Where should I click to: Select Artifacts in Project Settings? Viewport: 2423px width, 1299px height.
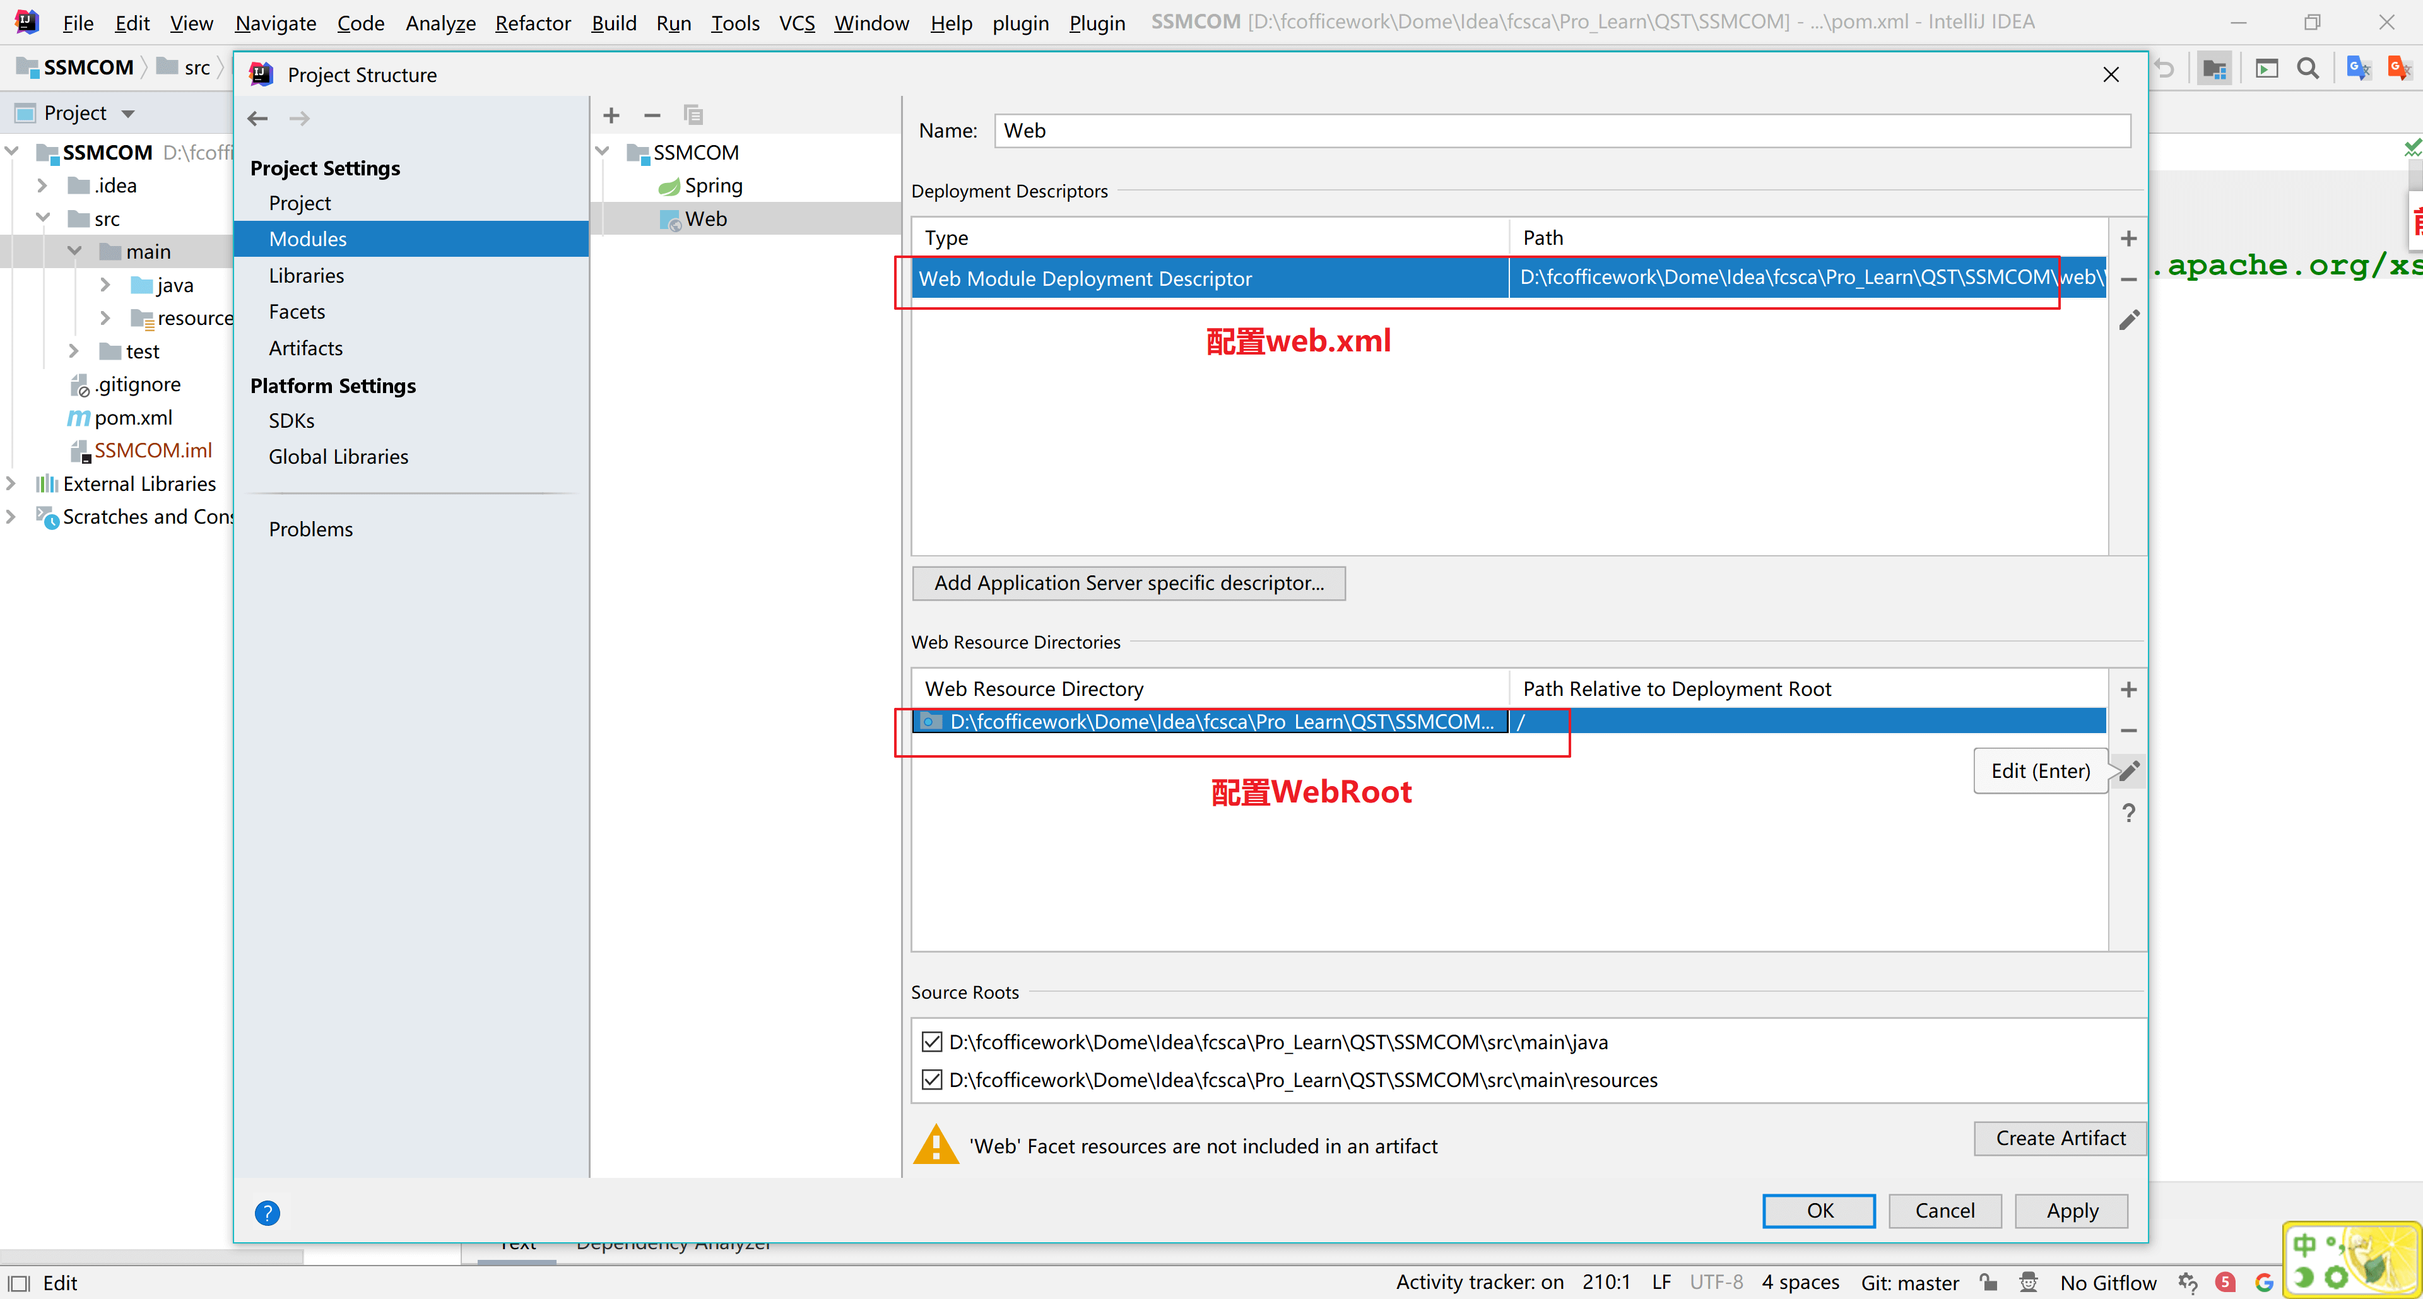tap(305, 348)
